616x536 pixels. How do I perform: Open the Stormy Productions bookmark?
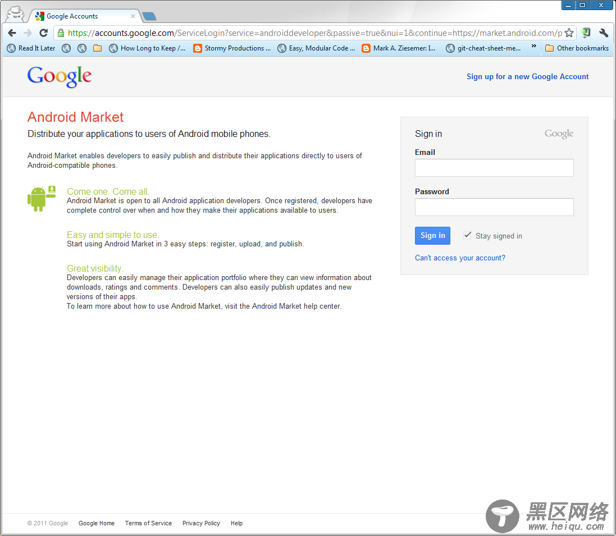[232, 48]
